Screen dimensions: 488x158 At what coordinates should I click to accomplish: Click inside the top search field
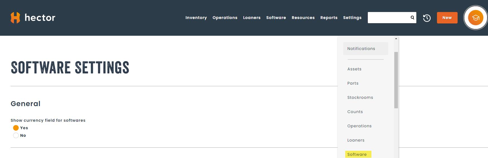pyautogui.click(x=388, y=18)
